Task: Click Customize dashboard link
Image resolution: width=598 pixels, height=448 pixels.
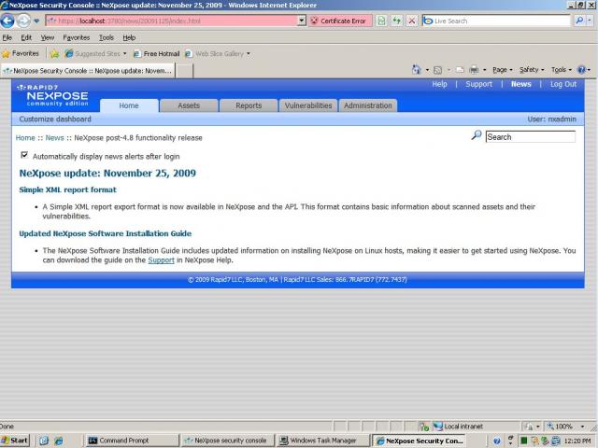Action: (55, 119)
